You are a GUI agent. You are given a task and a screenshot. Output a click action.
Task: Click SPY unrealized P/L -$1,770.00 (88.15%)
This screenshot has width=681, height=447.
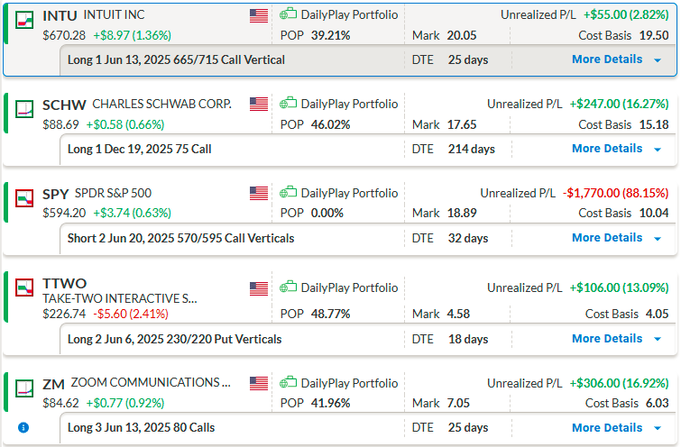pyautogui.click(x=616, y=193)
